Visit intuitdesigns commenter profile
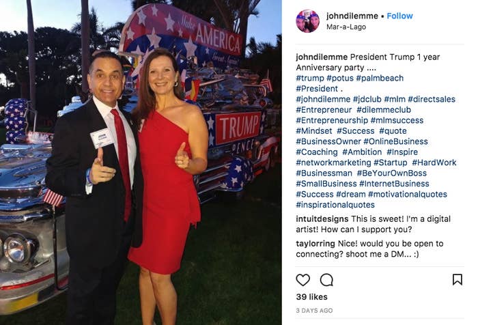 click(x=322, y=219)
